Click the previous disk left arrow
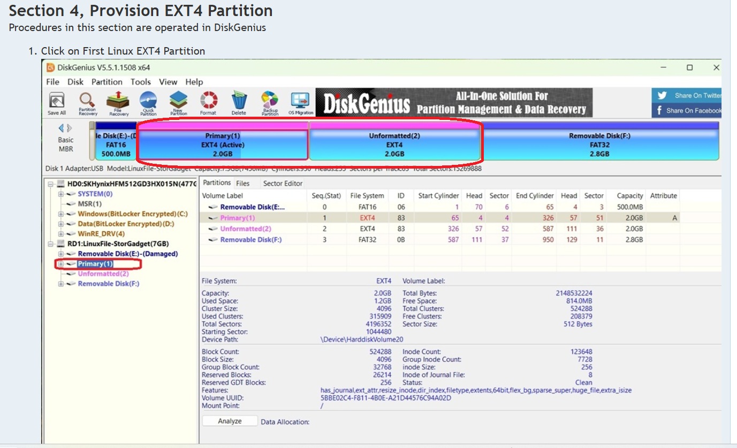This screenshot has width=737, height=448. 61,128
